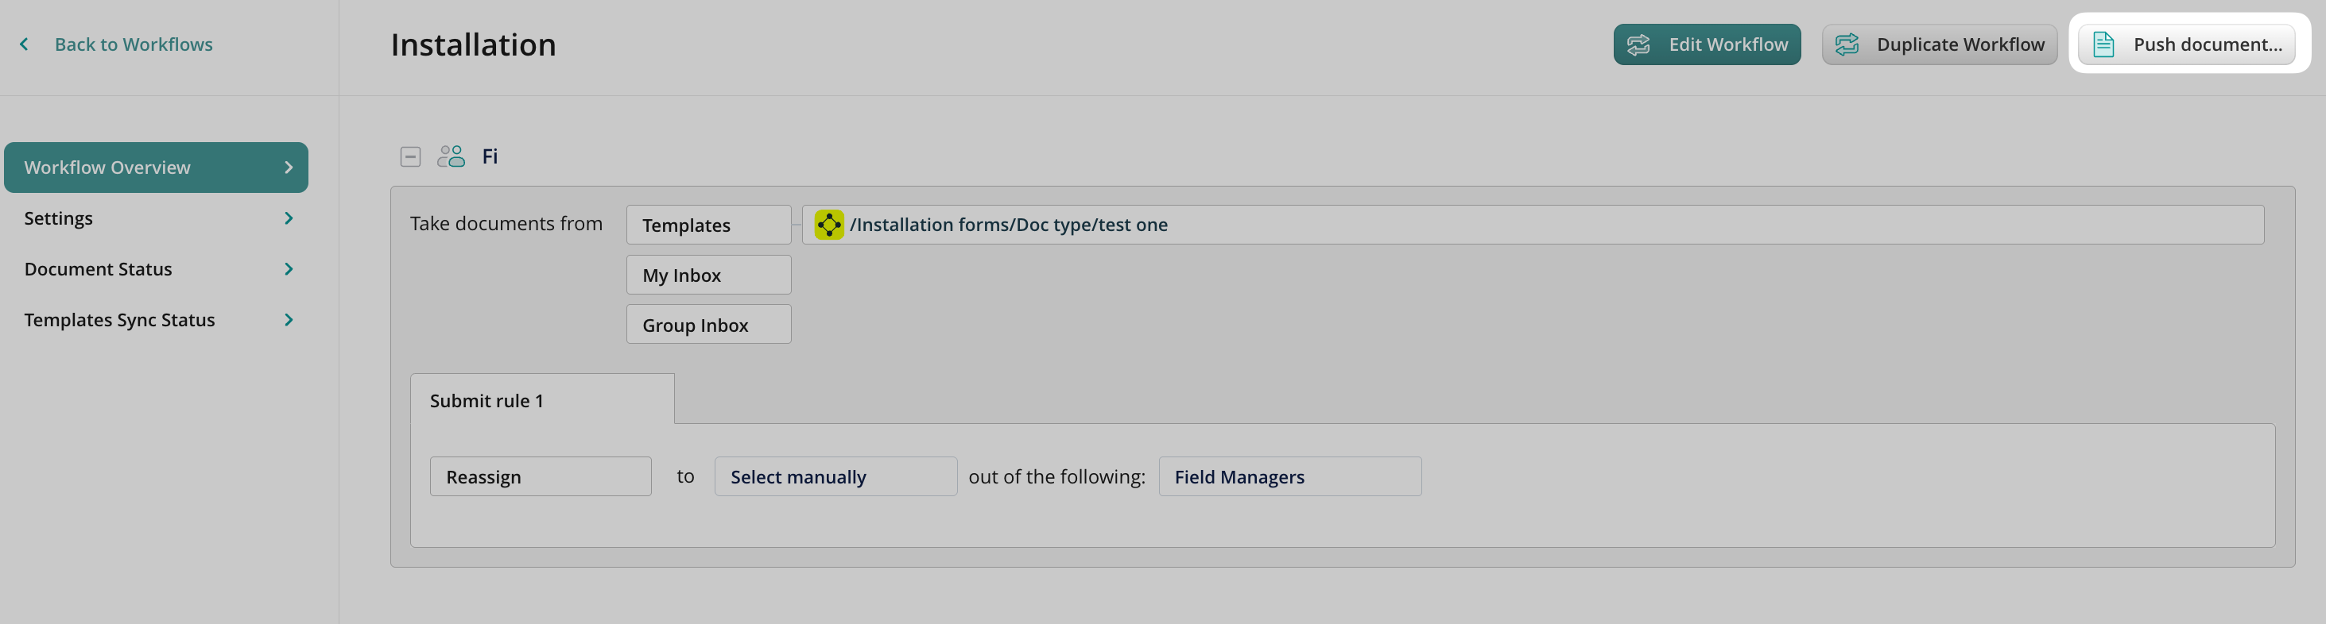Expand the Document Status chevron
The width and height of the screenshot is (2326, 624).
(x=289, y=268)
